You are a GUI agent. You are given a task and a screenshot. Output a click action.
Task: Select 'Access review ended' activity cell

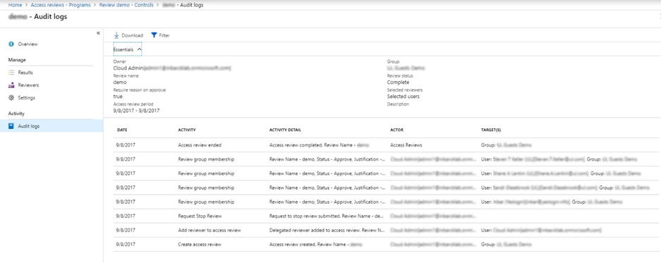click(x=200, y=145)
